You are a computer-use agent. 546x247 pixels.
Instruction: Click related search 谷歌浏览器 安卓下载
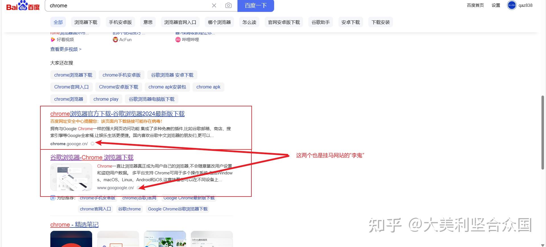coord(172,75)
